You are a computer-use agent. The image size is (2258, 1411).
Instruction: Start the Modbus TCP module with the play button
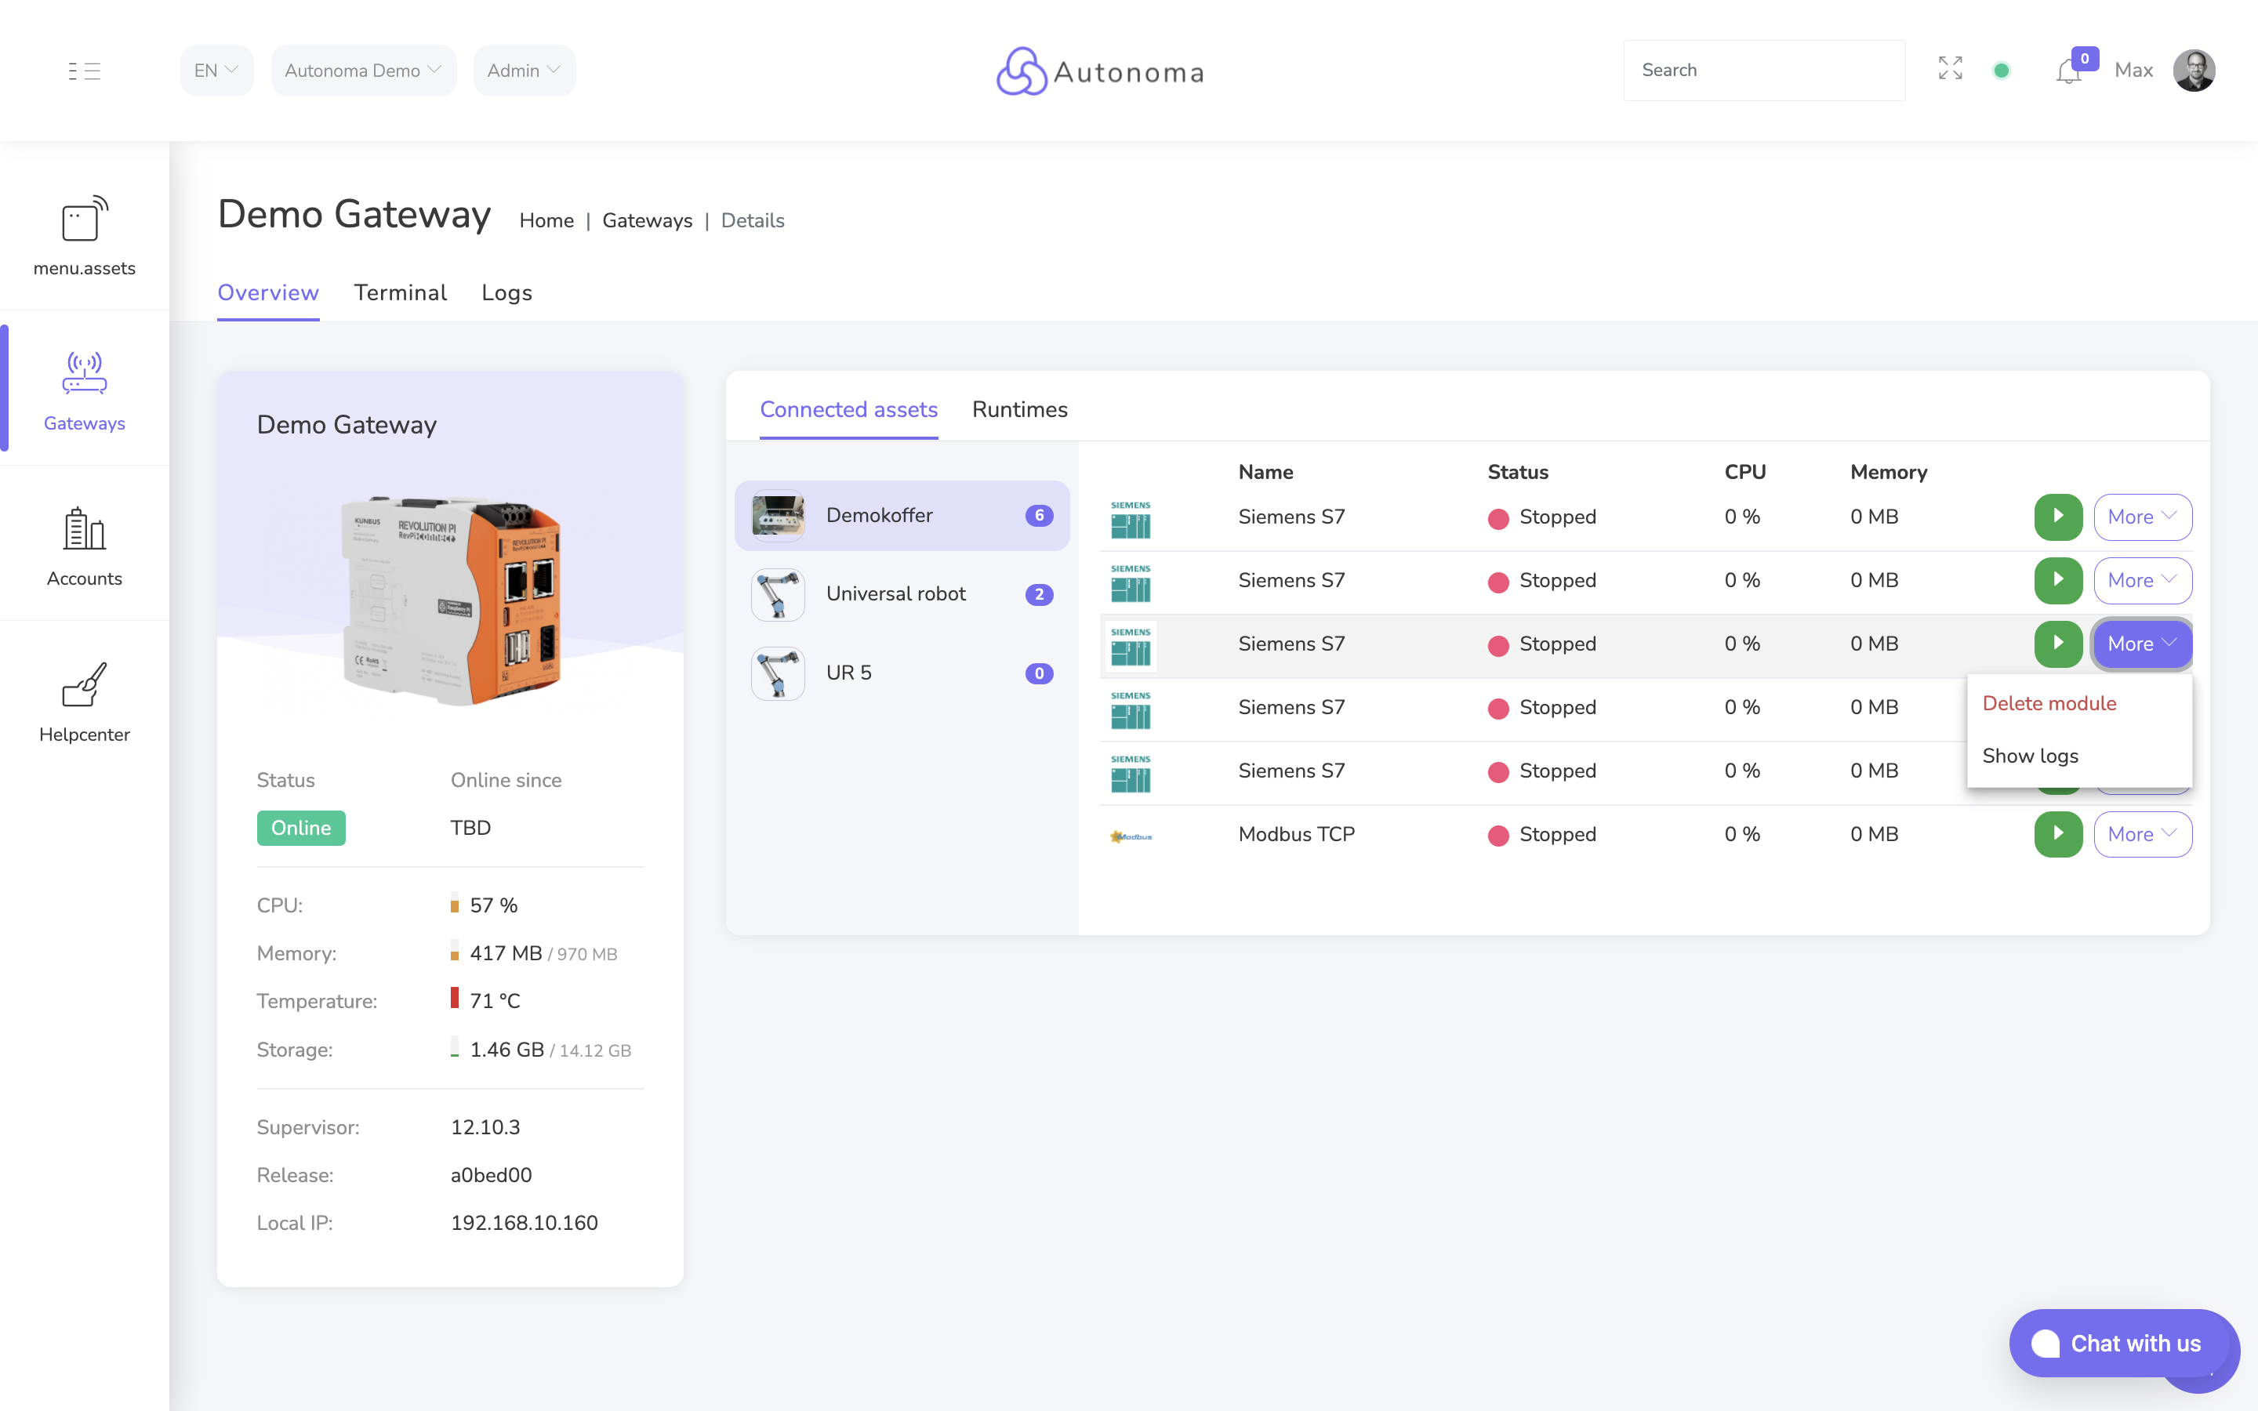click(2057, 834)
